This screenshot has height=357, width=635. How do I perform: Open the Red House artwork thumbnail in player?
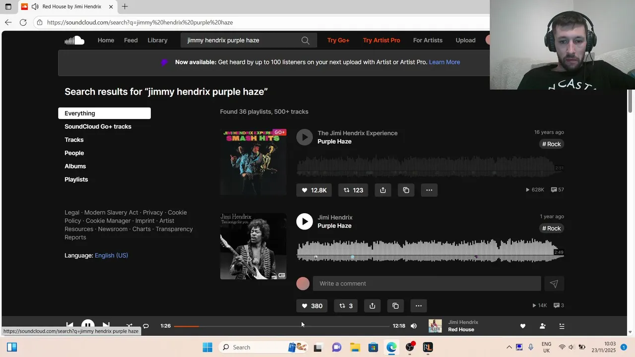pyautogui.click(x=435, y=326)
